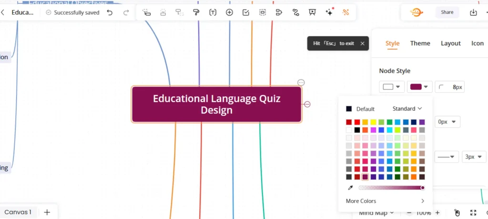488x219 pixels.
Task: Switch to the Layout tab
Action: (x=451, y=43)
